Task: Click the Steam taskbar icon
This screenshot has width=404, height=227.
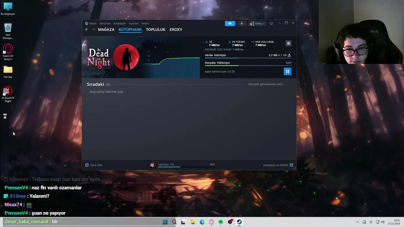Action: click(239, 222)
